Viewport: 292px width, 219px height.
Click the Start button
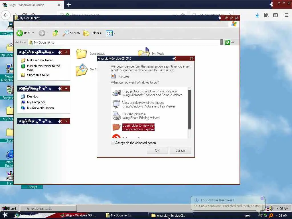10,208
